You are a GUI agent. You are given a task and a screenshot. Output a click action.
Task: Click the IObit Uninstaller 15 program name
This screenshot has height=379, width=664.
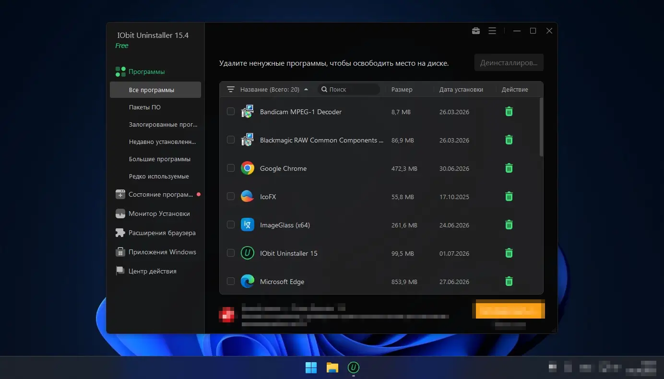(x=289, y=253)
